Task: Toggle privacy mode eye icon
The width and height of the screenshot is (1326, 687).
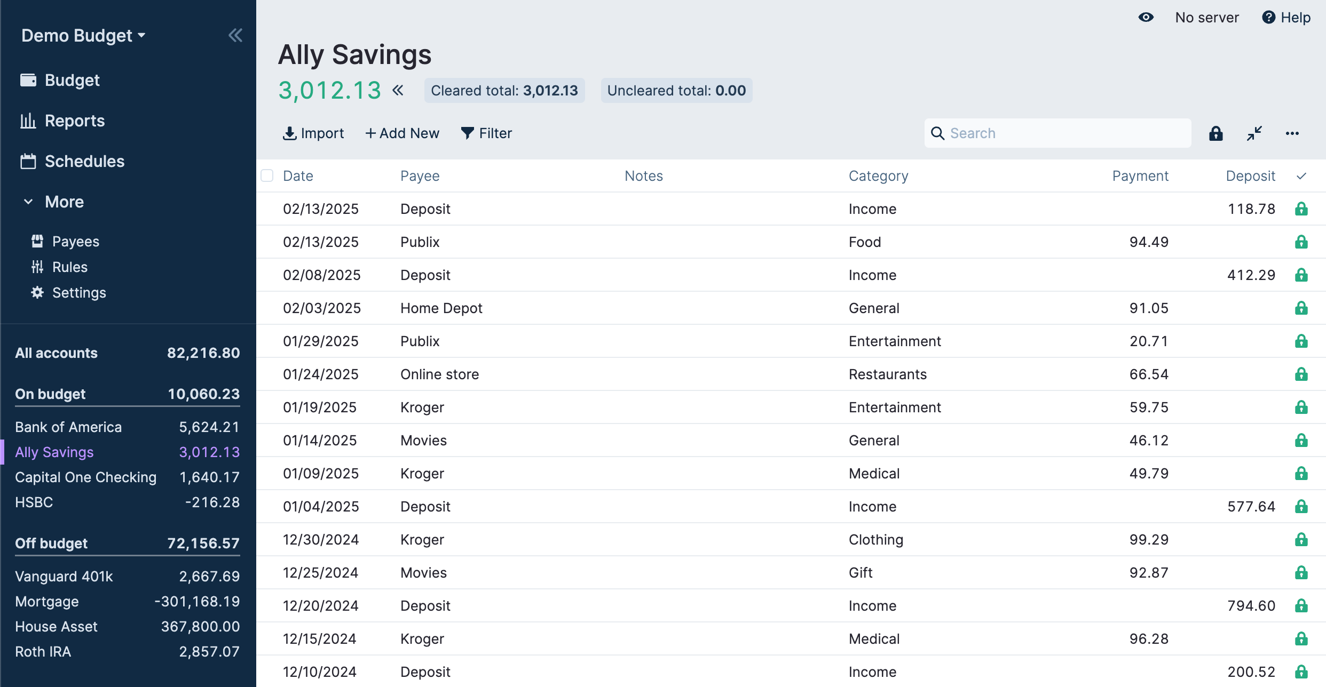Action: tap(1146, 18)
